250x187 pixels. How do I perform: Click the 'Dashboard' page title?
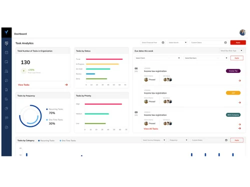tap(20, 34)
